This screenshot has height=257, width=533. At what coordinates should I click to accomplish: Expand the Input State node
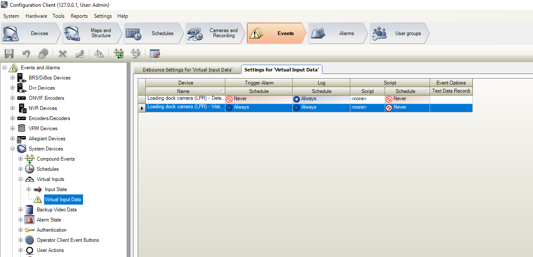tap(29, 189)
